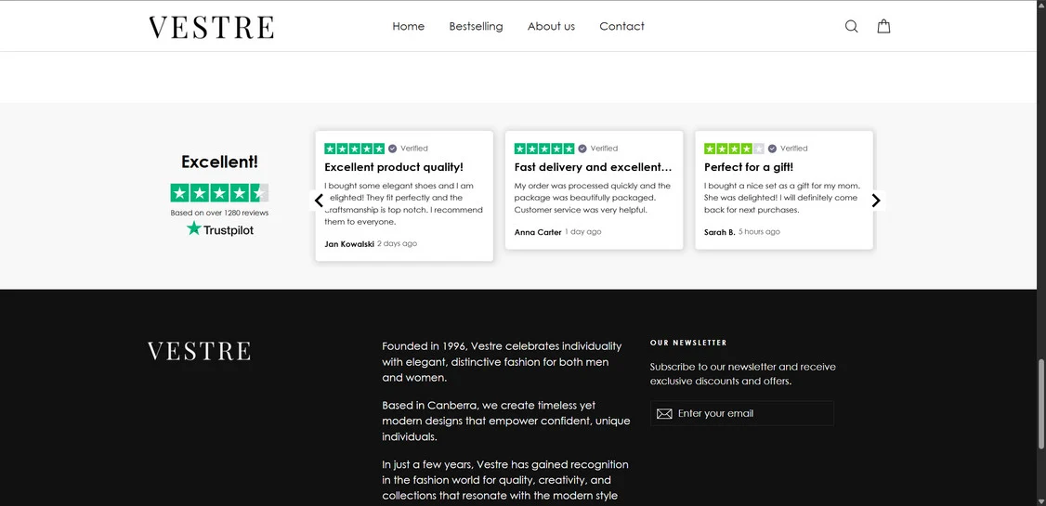The image size is (1046, 506).
Task: Click the five-star rating on 'Excellent product quality!' review
Action: click(x=354, y=148)
